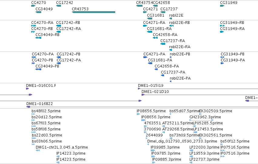Click protein CG31681-PA

[160, 60]
